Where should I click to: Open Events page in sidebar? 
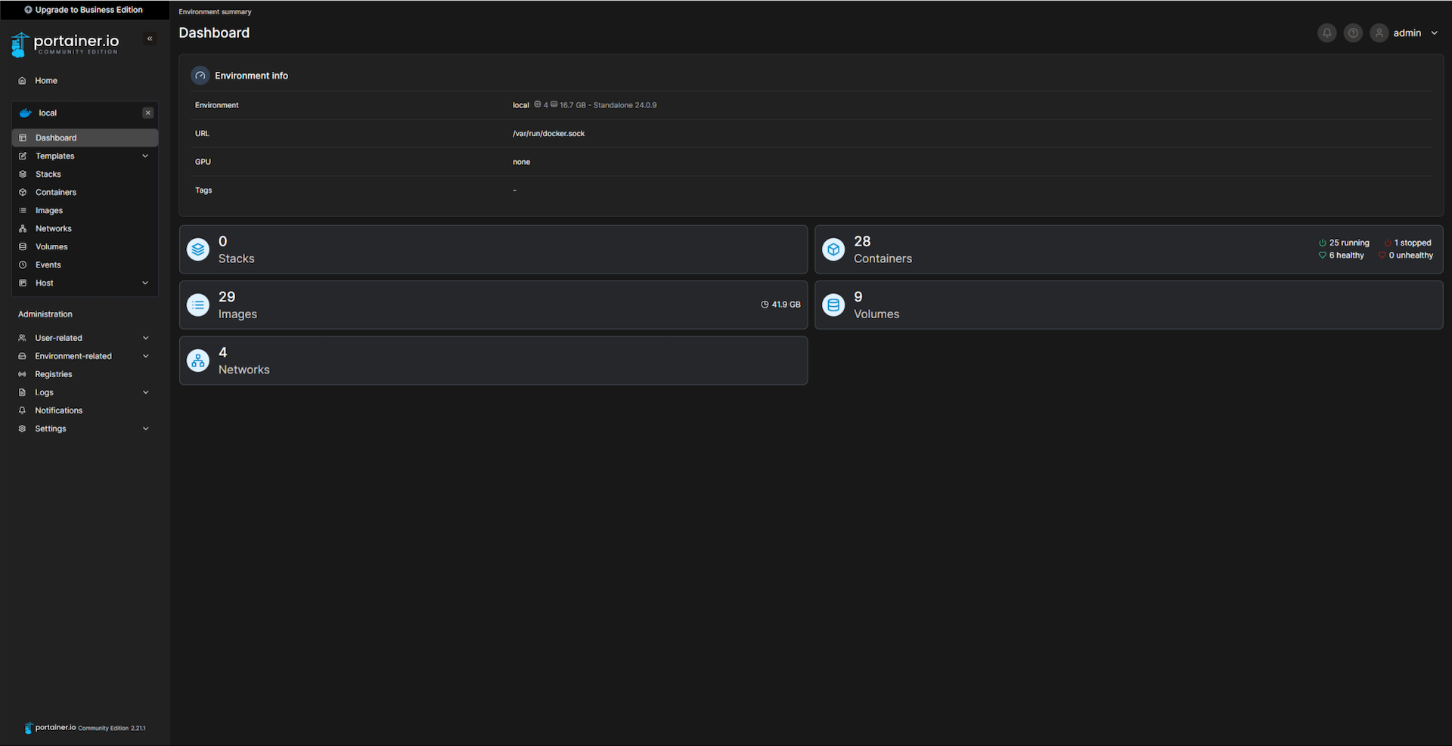tap(48, 265)
